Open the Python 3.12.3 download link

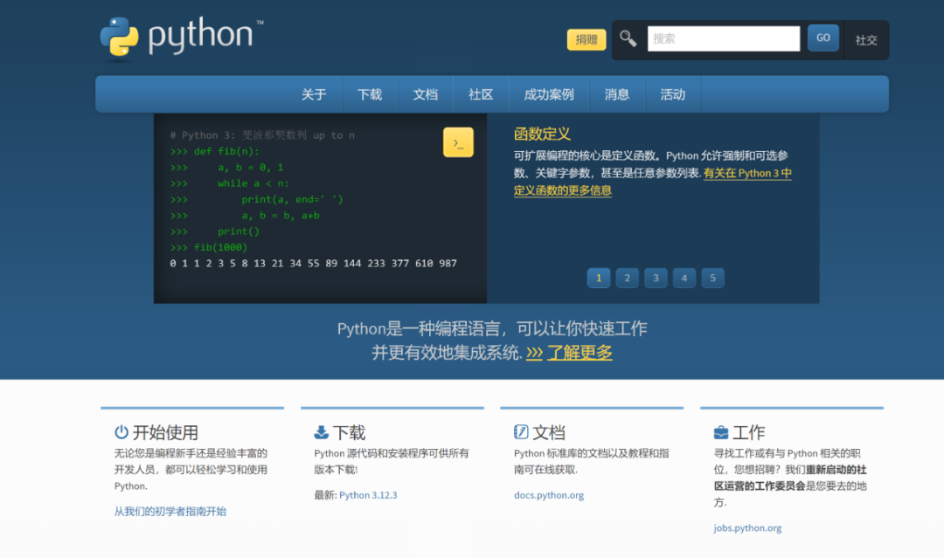368,495
